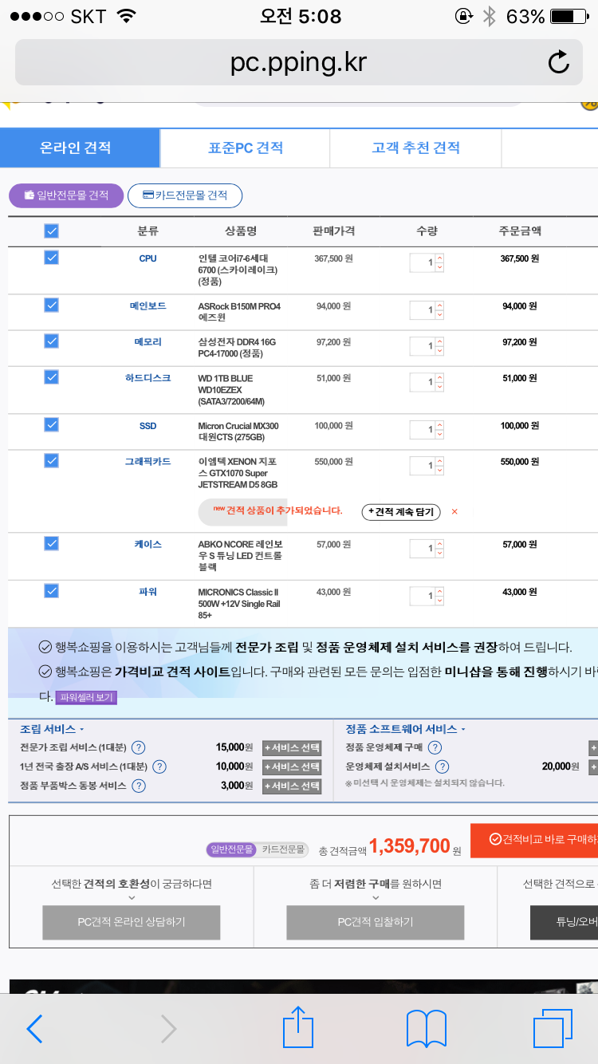
Task: Add 전문가 조립 서비스 with 서비스 선택
Action: tap(292, 747)
